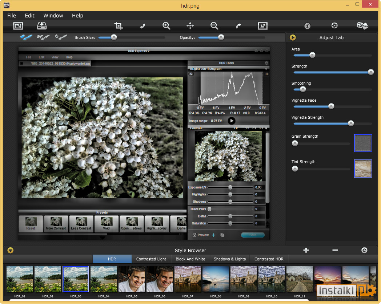381x304 pixels.
Task: Click the style browser horizontal scrollbar
Action: (159, 301)
